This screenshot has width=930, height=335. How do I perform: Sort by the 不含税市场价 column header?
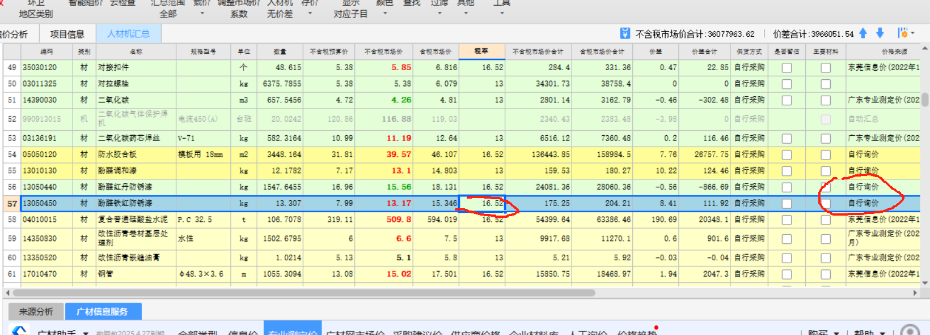(383, 51)
